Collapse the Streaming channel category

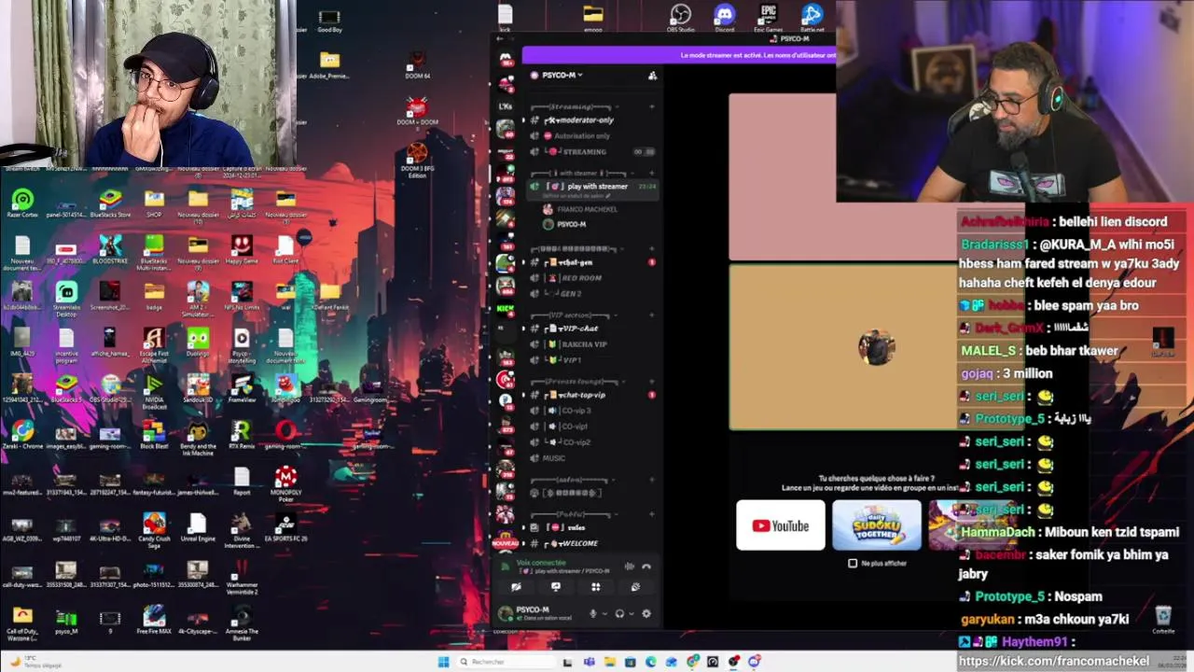(x=574, y=106)
